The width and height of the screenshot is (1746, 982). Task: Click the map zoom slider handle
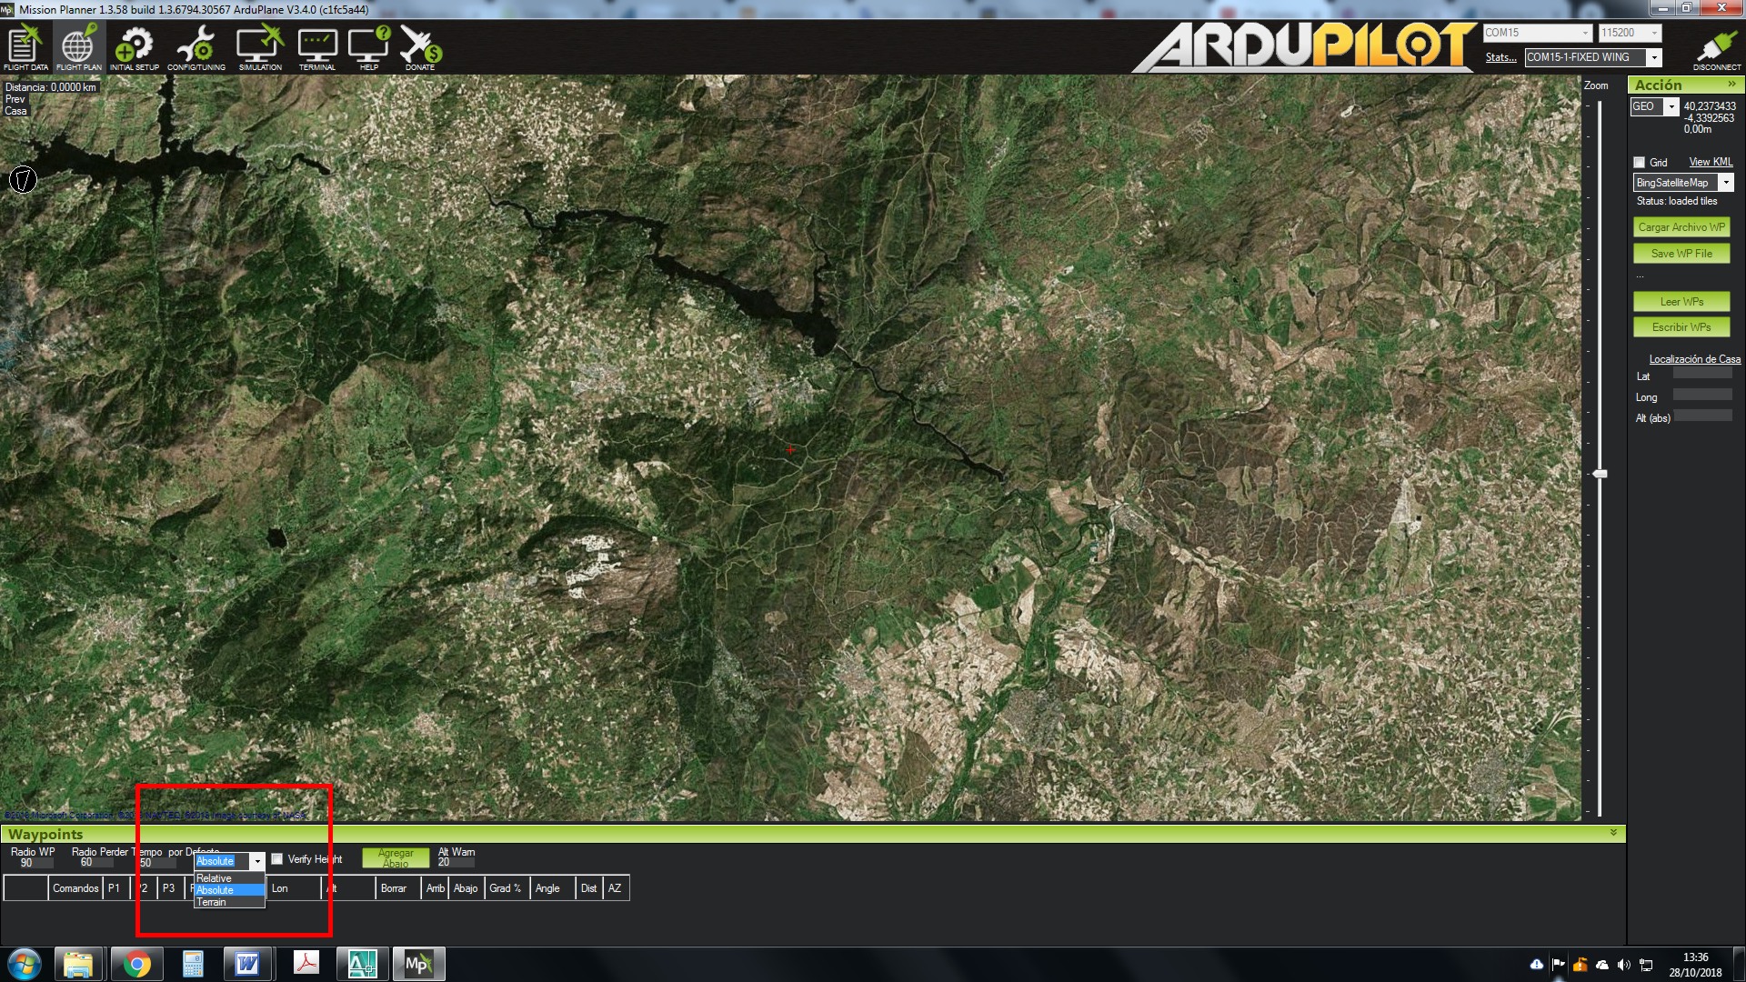1600,474
